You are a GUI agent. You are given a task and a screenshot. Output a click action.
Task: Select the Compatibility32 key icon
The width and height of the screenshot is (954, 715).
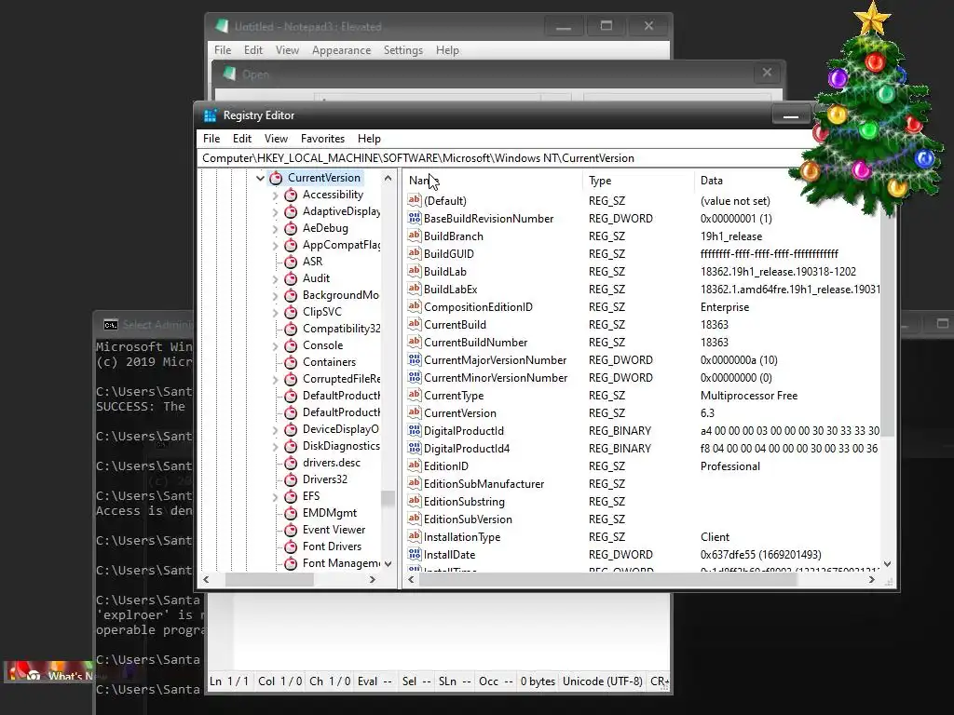pos(291,329)
